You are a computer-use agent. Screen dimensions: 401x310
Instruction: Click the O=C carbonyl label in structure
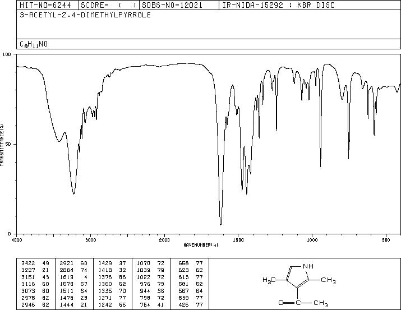click(x=289, y=303)
